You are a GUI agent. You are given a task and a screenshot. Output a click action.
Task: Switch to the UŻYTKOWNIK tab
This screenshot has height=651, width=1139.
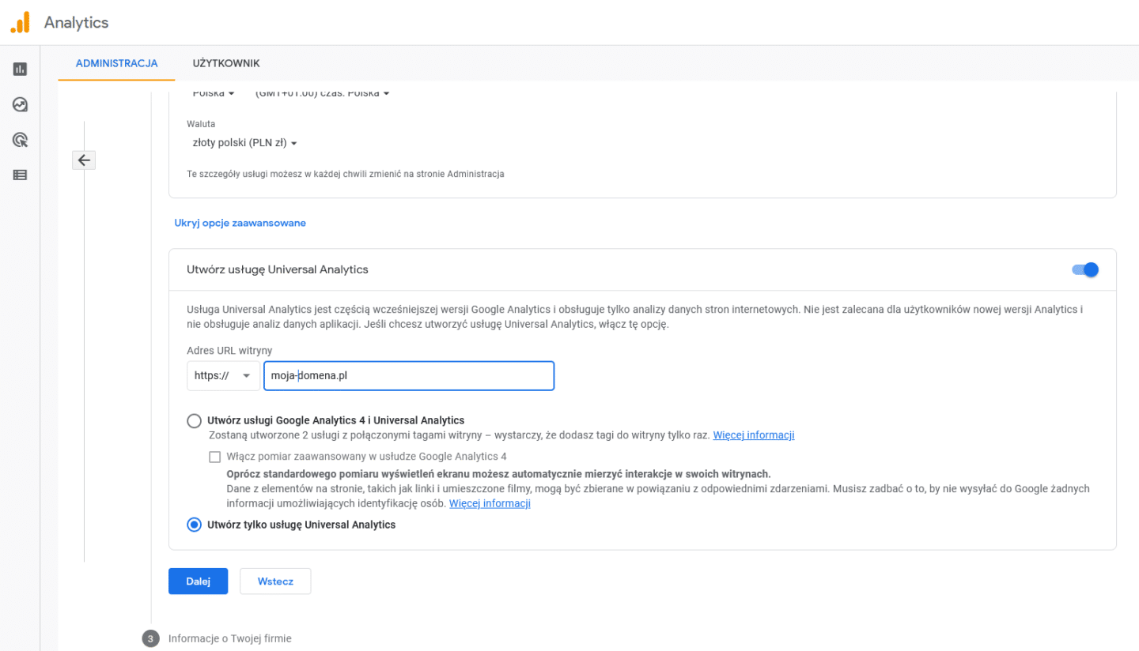pyautogui.click(x=226, y=63)
